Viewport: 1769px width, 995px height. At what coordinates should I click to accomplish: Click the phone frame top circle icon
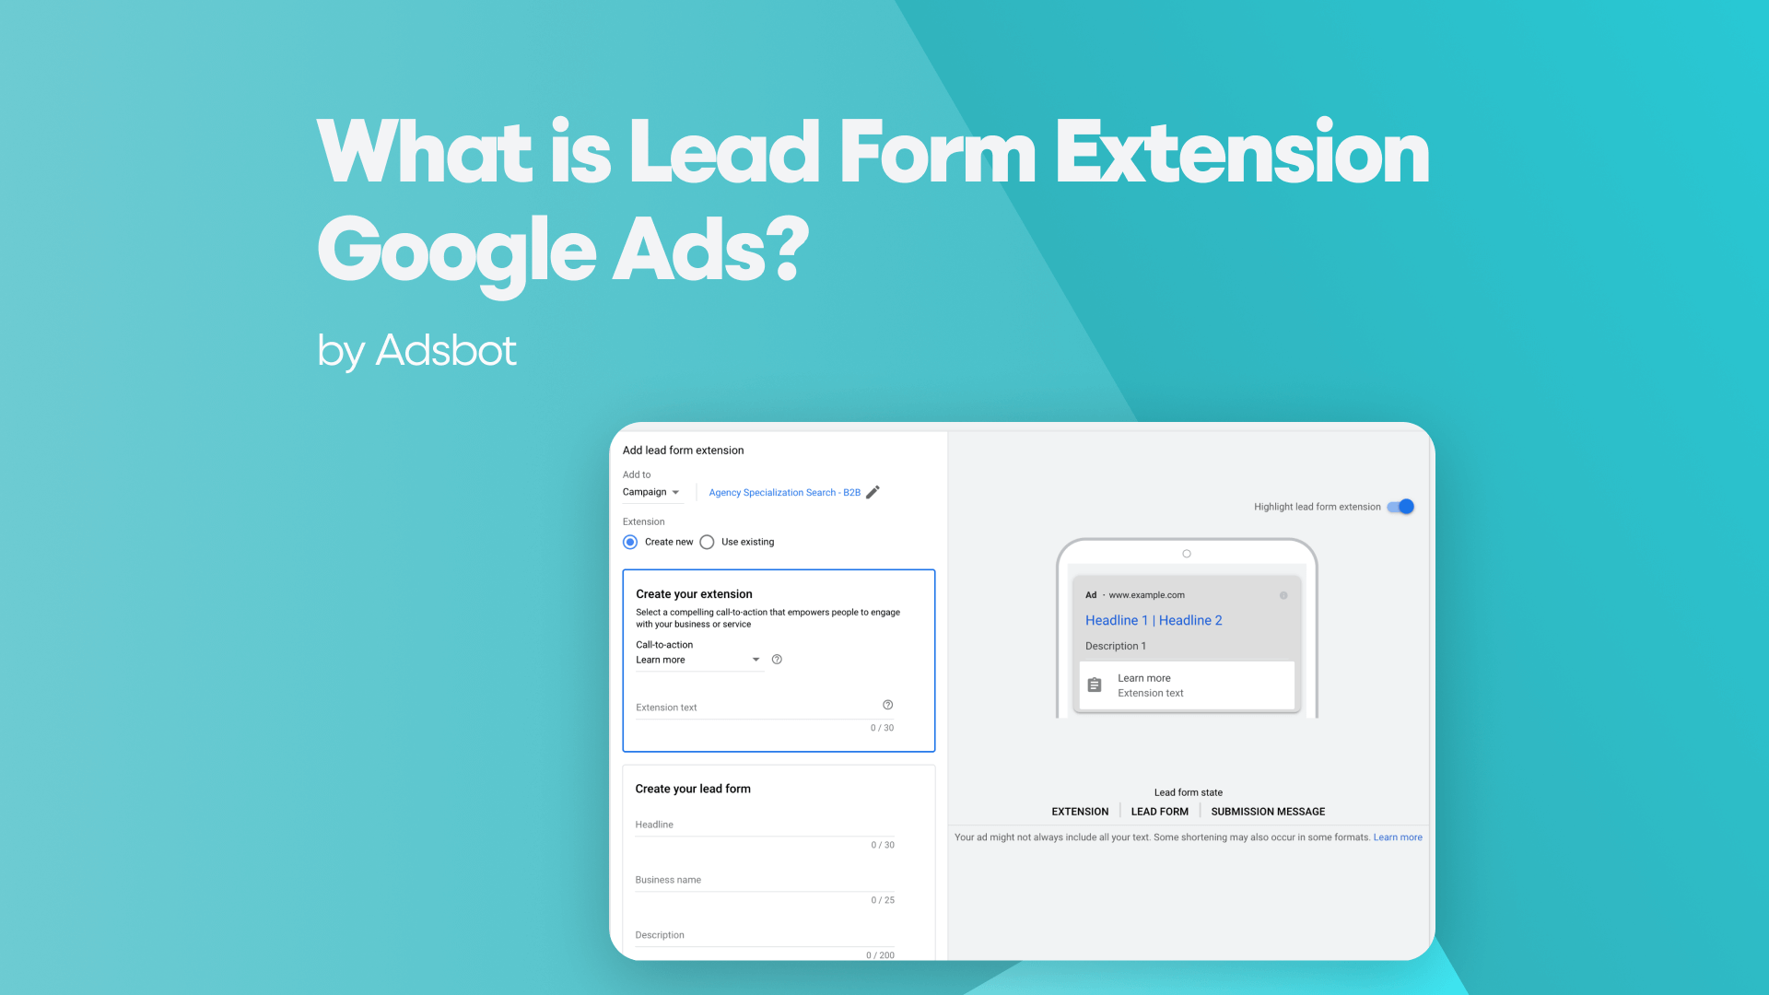(x=1189, y=554)
